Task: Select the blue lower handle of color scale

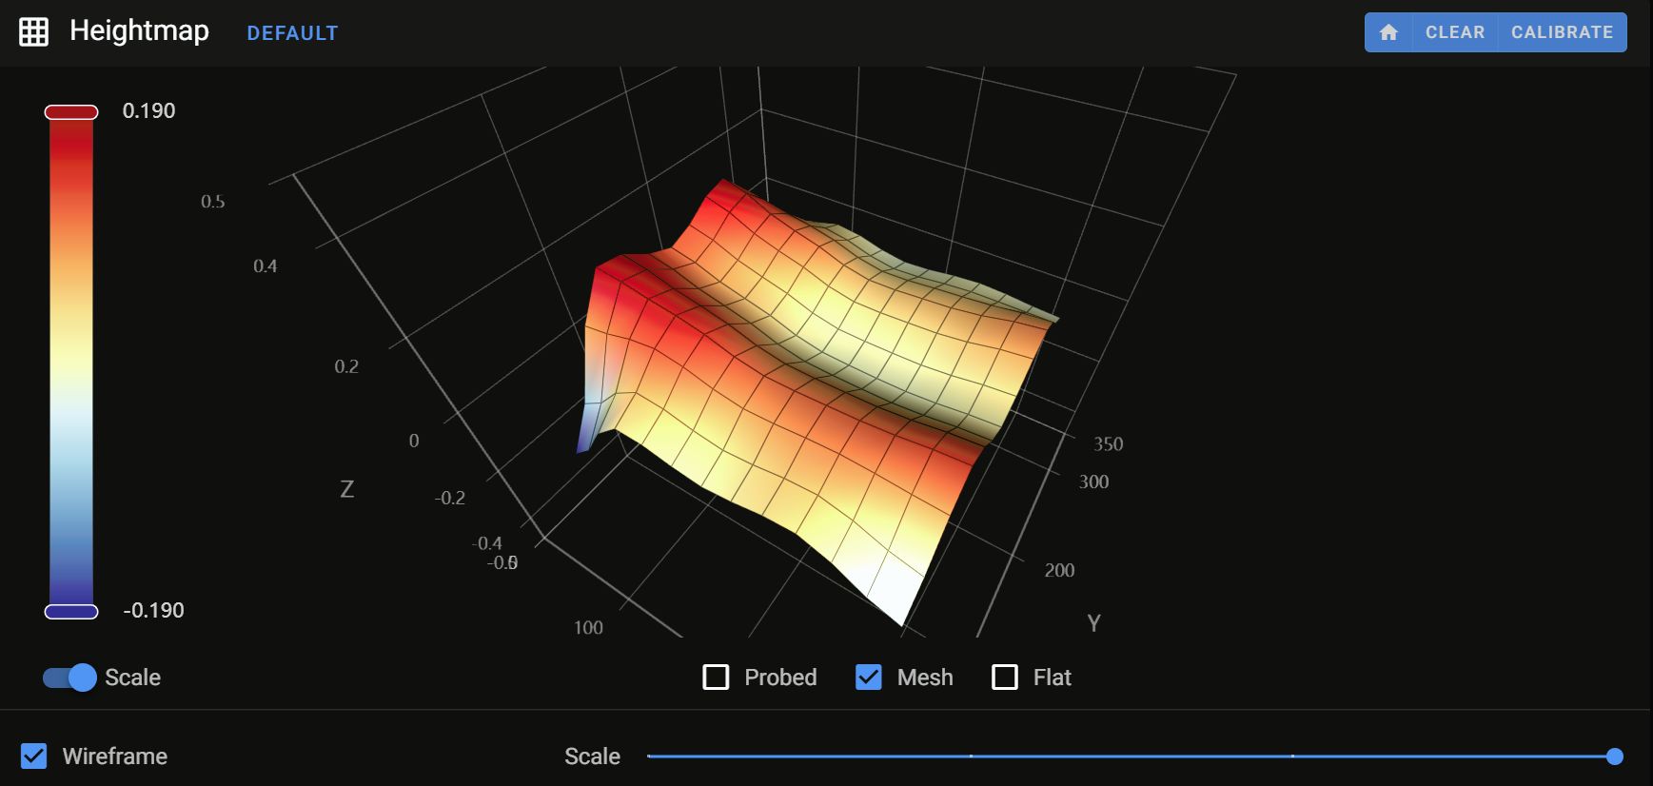Action: [x=71, y=611]
